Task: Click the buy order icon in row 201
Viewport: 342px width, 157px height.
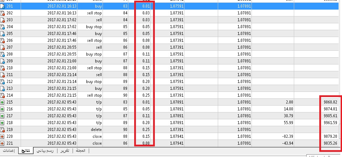Action: [x=2, y=6]
